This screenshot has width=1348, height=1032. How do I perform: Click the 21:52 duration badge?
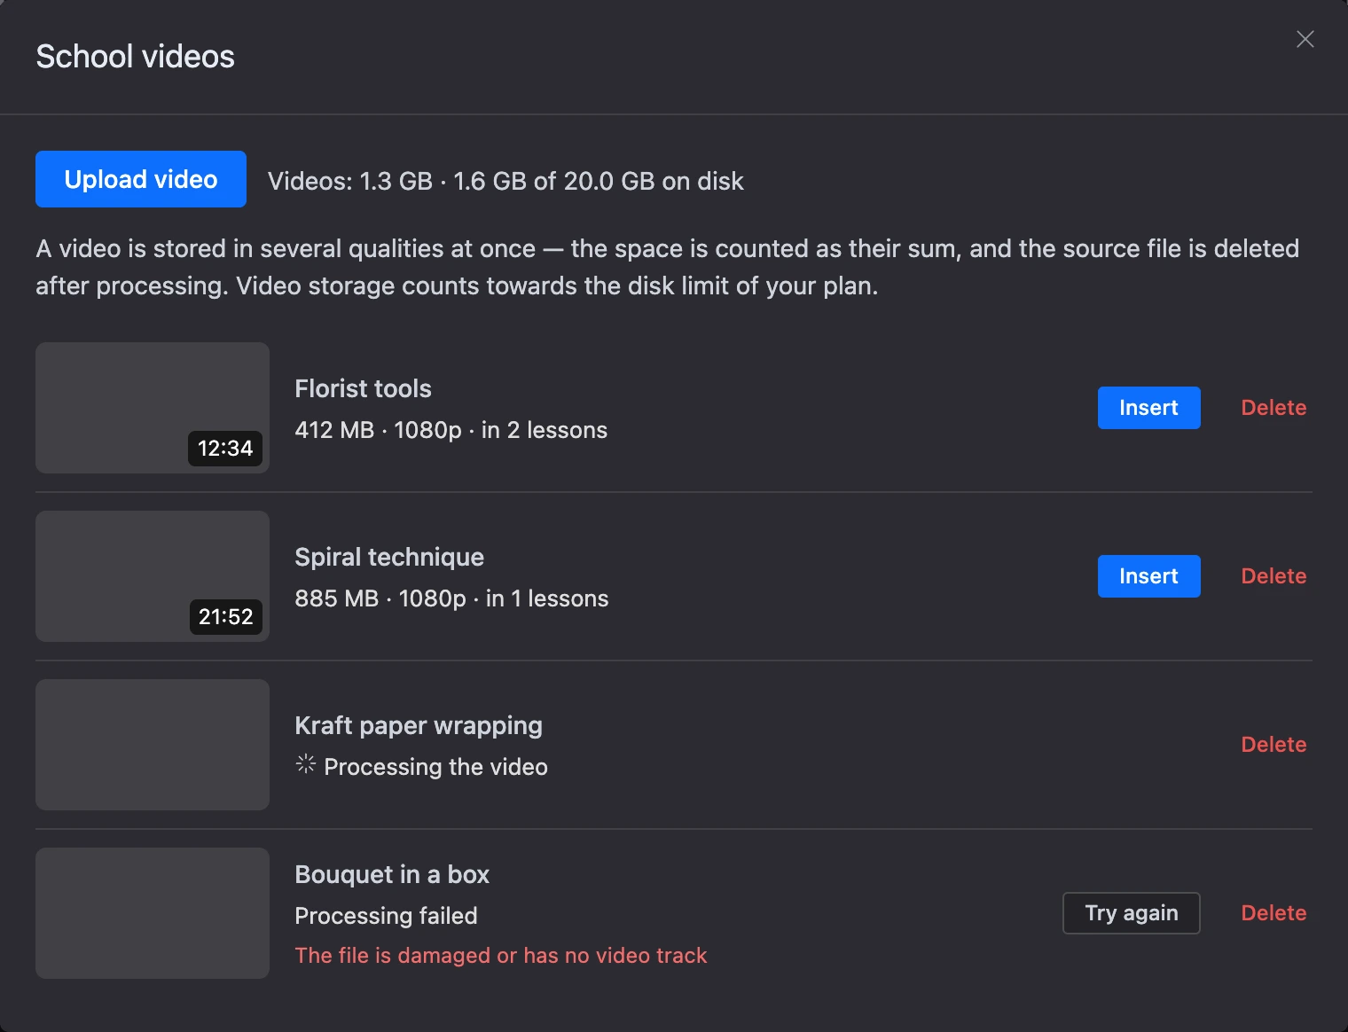225,617
